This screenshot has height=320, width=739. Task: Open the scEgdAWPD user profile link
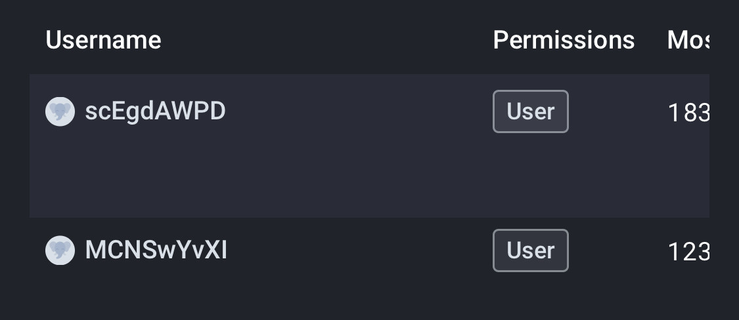click(x=155, y=111)
